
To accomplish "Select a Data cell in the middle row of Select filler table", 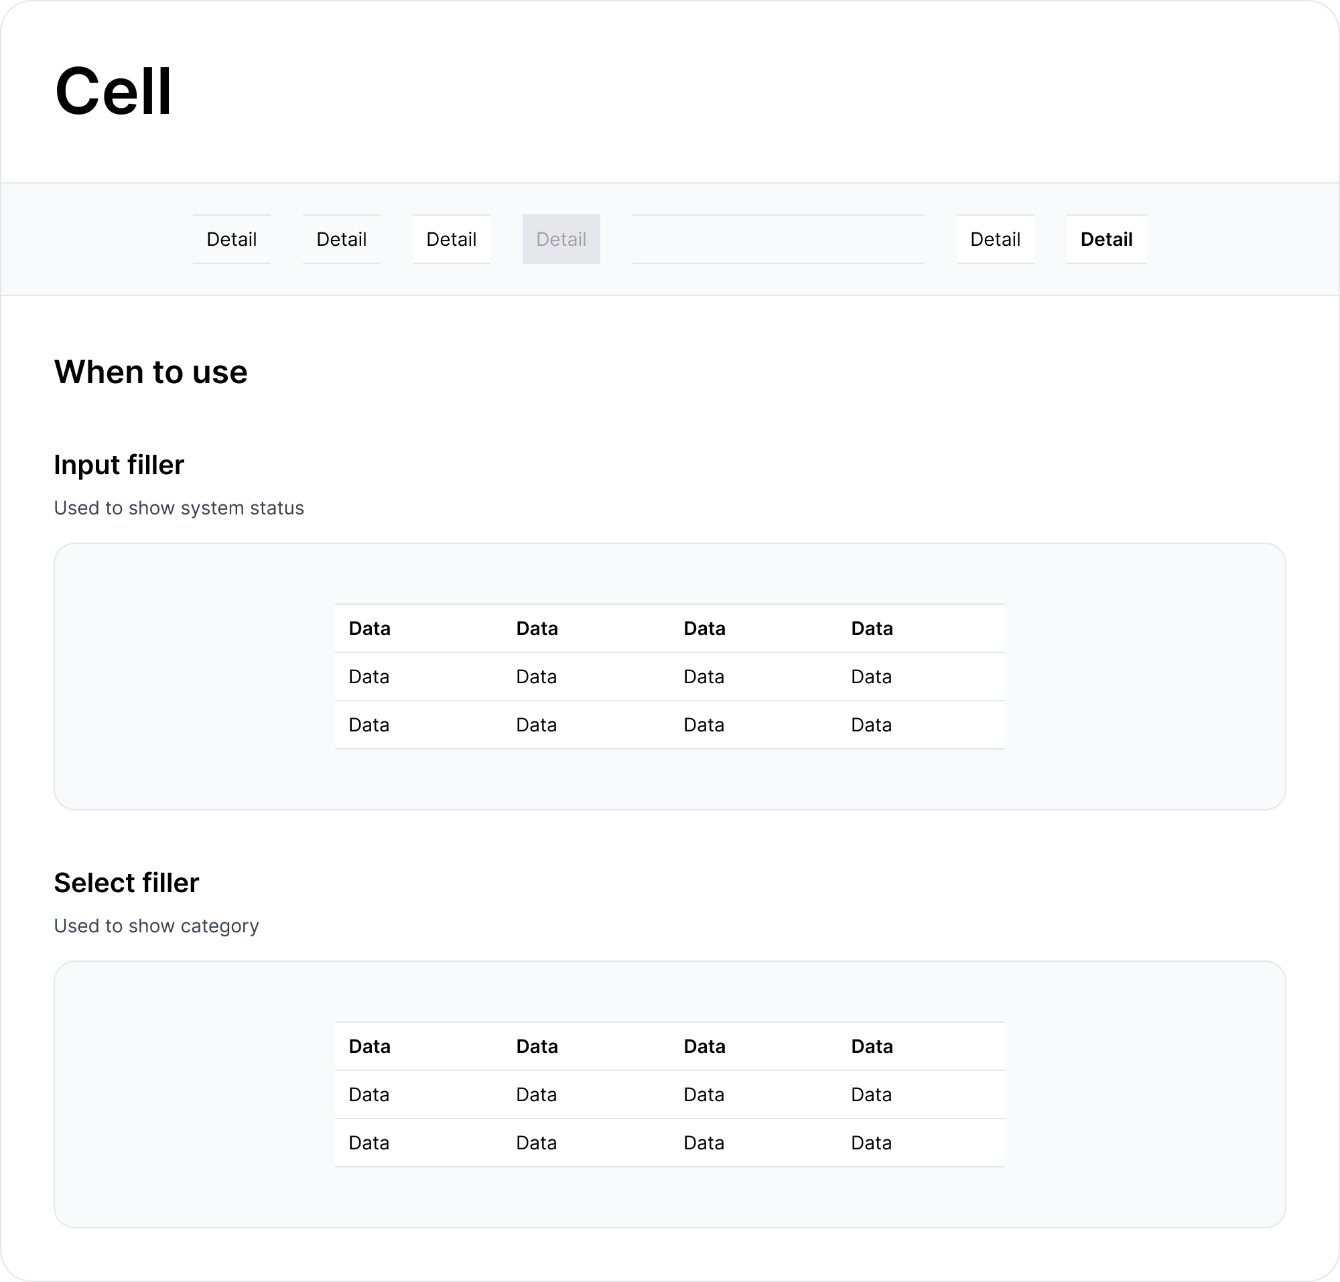I will (704, 1094).
